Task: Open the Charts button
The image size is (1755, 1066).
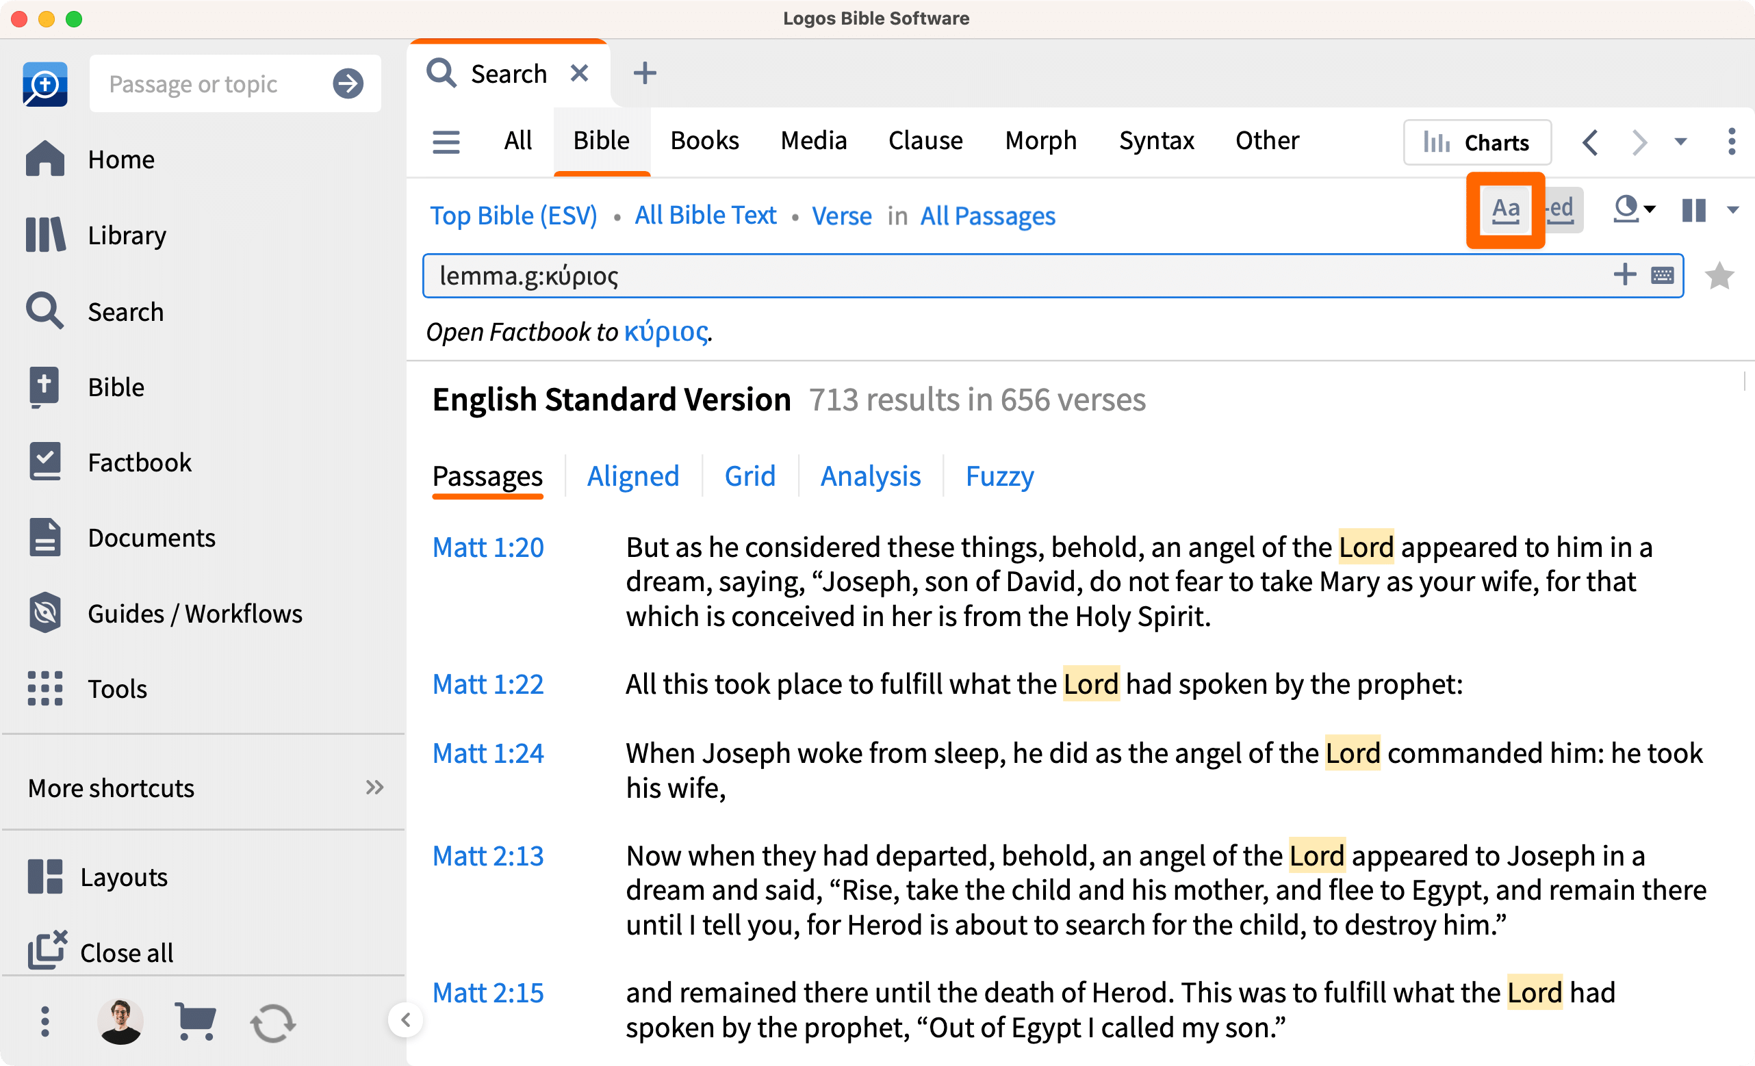Action: pos(1476,142)
